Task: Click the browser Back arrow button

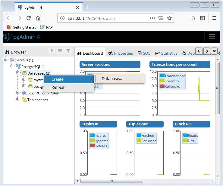Action: [9, 18]
